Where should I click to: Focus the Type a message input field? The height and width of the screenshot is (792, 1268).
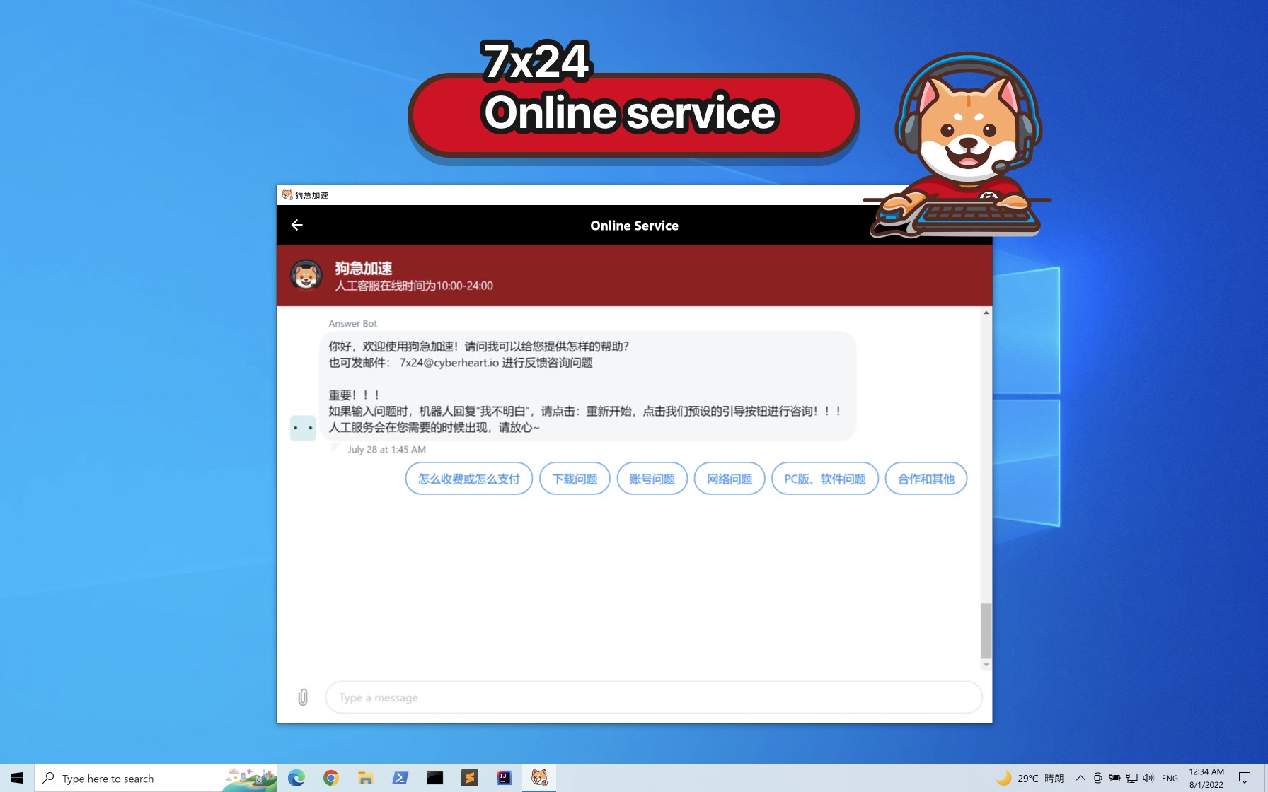tap(654, 698)
